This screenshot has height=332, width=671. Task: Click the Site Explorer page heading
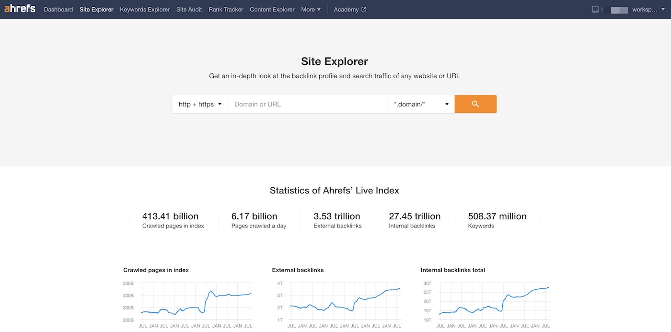click(335, 61)
